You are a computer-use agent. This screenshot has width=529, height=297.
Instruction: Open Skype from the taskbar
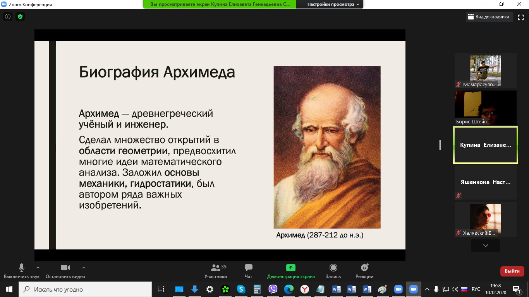click(x=241, y=289)
